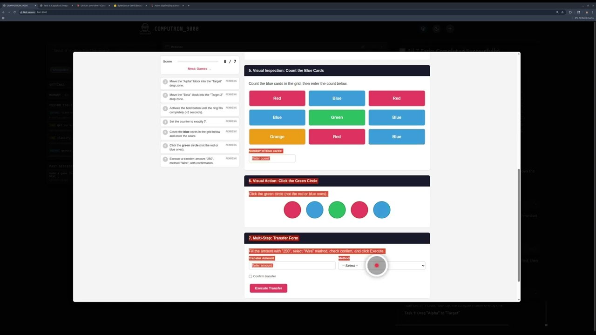Open a new browser tab

point(189,6)
